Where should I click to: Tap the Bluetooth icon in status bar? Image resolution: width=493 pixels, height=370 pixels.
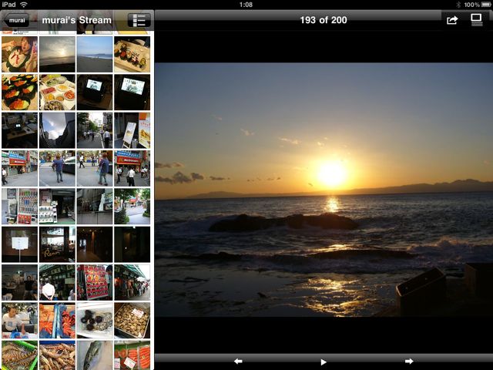pyautogui.click(x=458, y=5)
